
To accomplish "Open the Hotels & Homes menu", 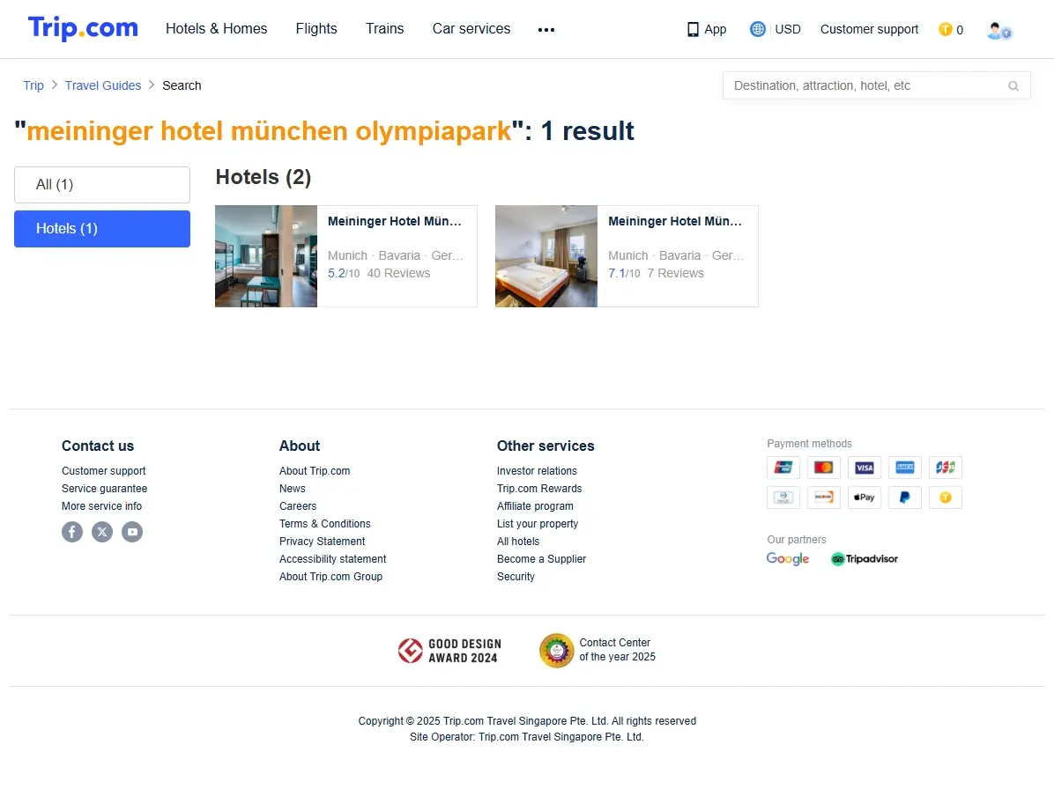I will click(217, 29).
